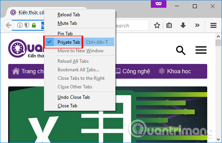The height and width of the screenshot is (143, 222).
Task: Click the purple private browsing mask icon
Action: click(158, 4)
